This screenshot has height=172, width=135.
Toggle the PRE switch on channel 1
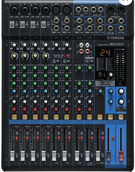(x=16, y=96)
